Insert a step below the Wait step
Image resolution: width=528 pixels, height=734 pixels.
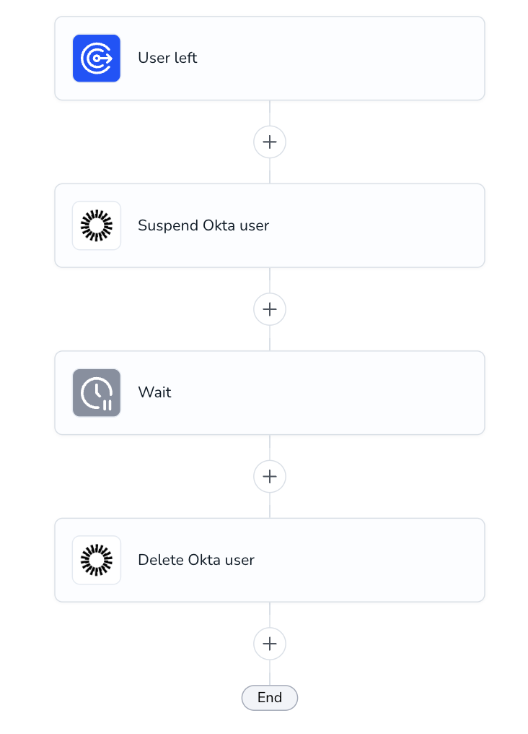pyautogui.click(x=270, y=477)
